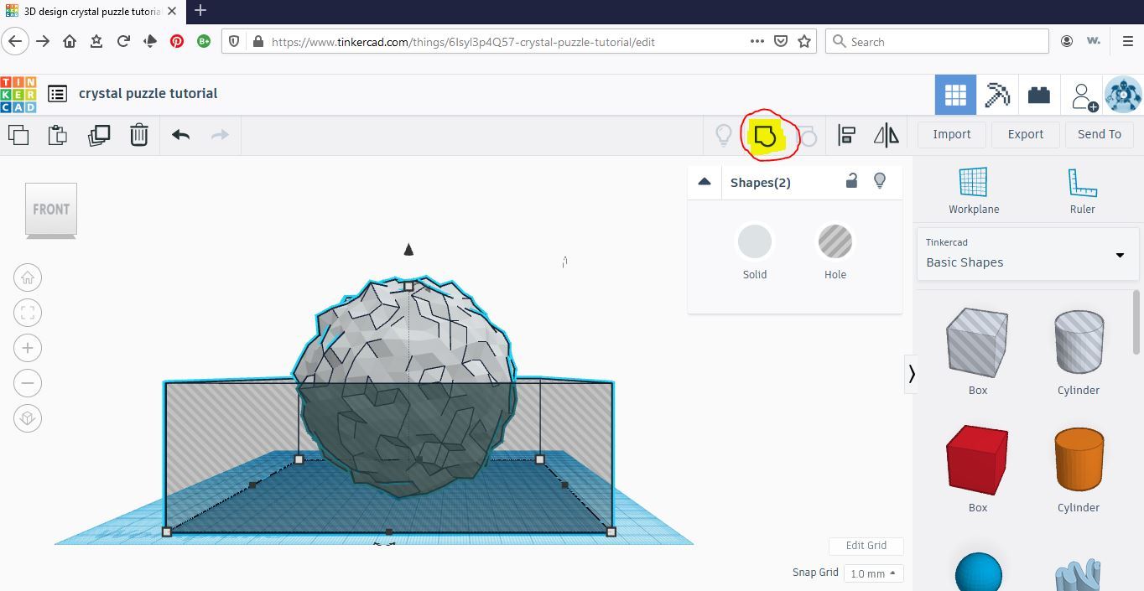Go back in browser history
Image resolution: width=1144 pixels, height=591 pixels.
click(15, 41)
